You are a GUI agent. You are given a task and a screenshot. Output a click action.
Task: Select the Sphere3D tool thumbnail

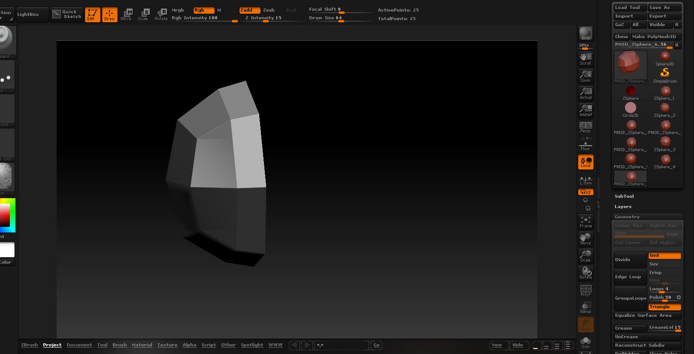pos(665,58)
